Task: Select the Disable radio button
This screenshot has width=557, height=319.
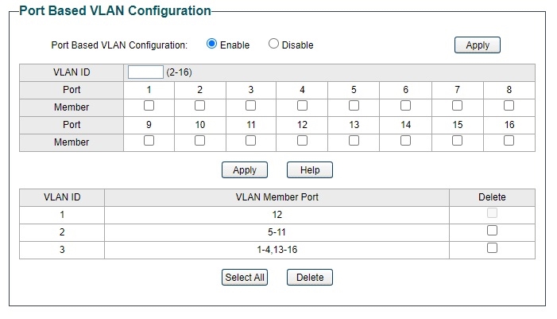Action: click(273, 45)
